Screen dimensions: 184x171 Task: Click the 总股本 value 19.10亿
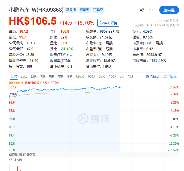106,55
